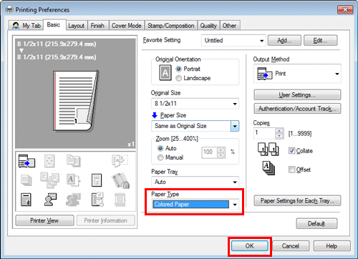Image resolution: width=358 pixels, height=259 pixels.
Task: Click the printer icon inside Output Method box
Action: (265, 74)
